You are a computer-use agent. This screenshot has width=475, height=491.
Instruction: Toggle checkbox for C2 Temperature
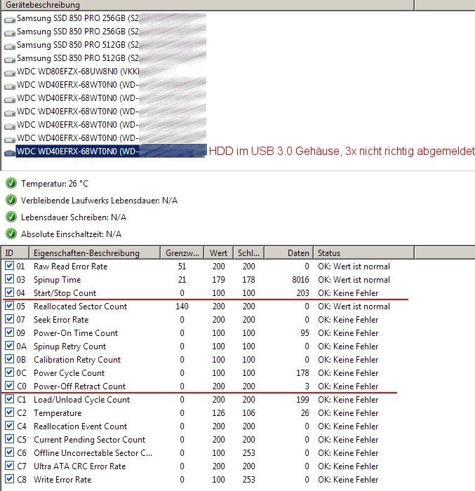(x=9, y=412)
